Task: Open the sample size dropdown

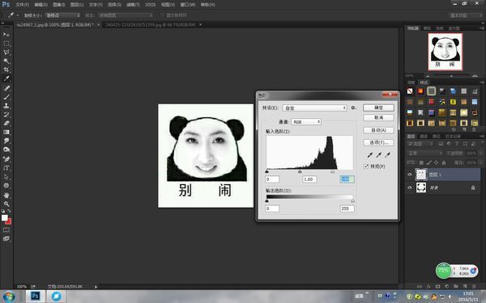Action: (63, 15)
